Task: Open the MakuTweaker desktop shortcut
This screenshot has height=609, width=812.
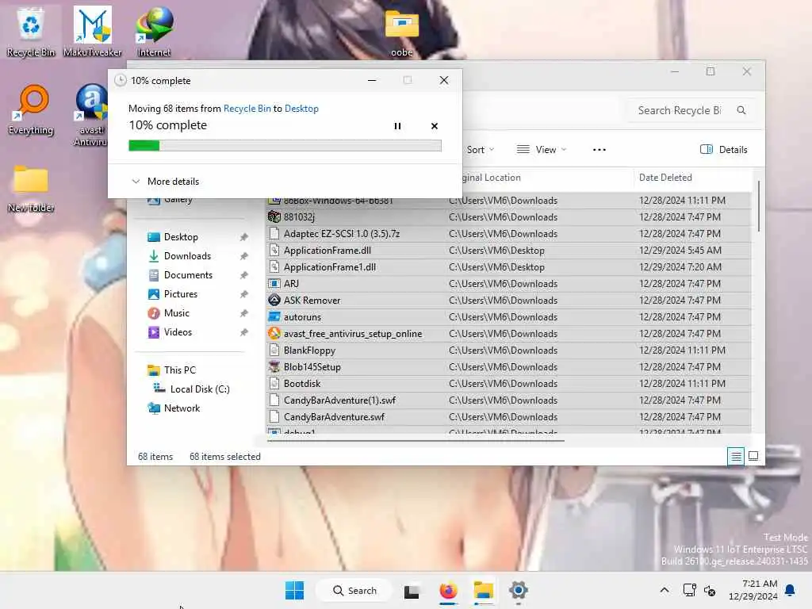Action: [x=92, y=31]
